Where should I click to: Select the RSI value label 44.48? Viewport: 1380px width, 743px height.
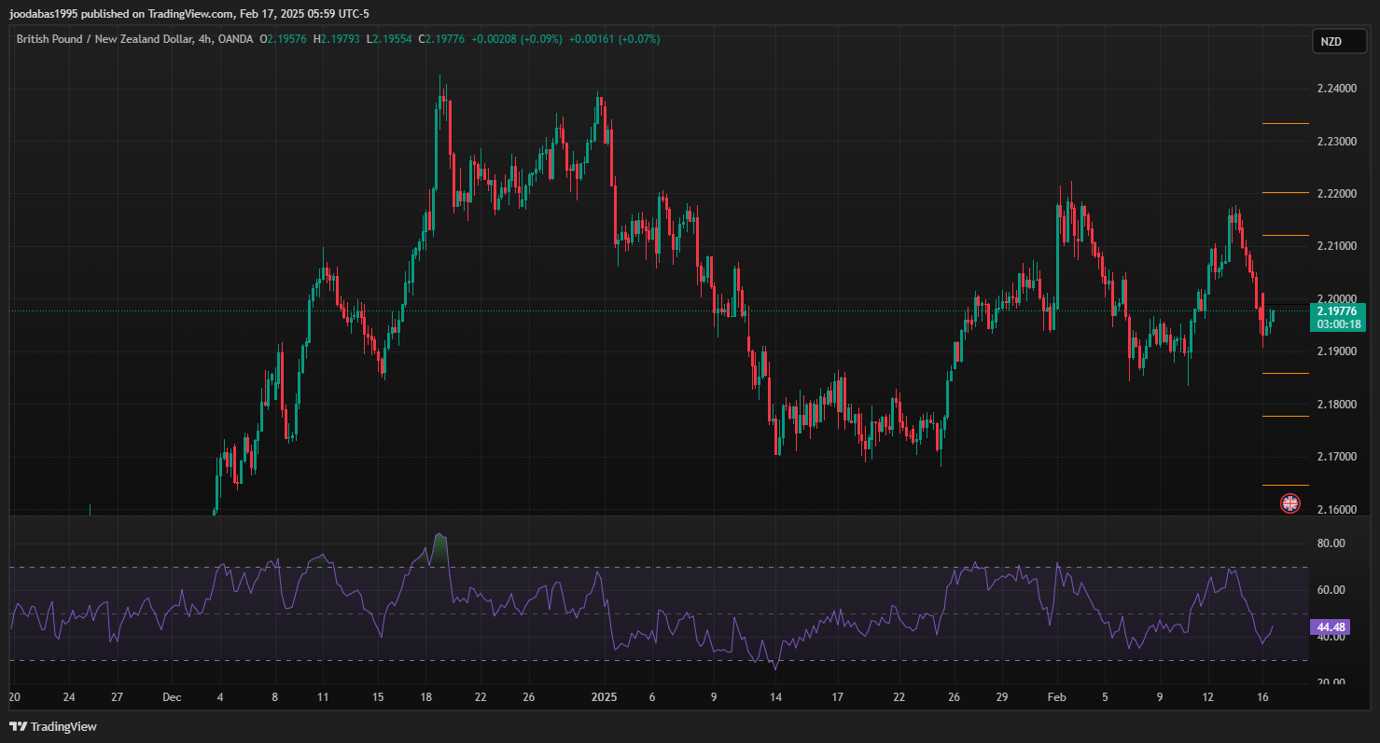[x=1329, y=626]
